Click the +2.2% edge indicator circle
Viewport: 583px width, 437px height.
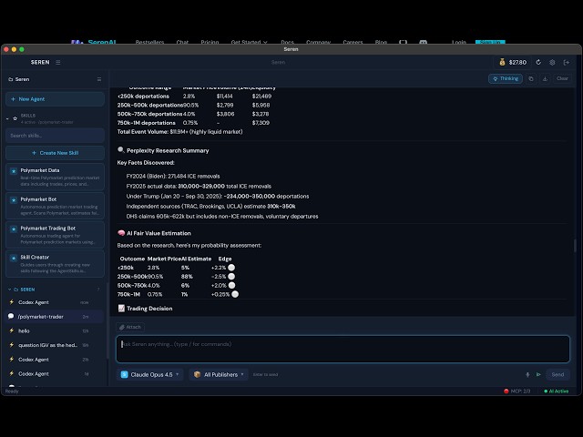231,268
